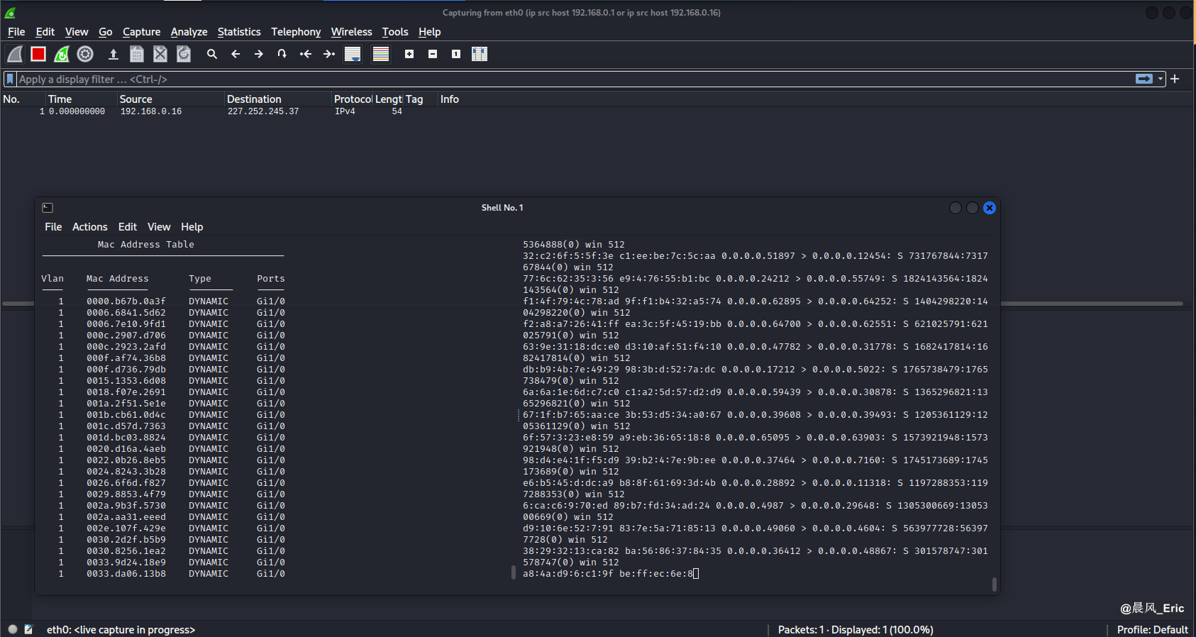This screenshot has height=637, width=1196.
Task: Save this capture file icon
Action: tap(137, 54)
